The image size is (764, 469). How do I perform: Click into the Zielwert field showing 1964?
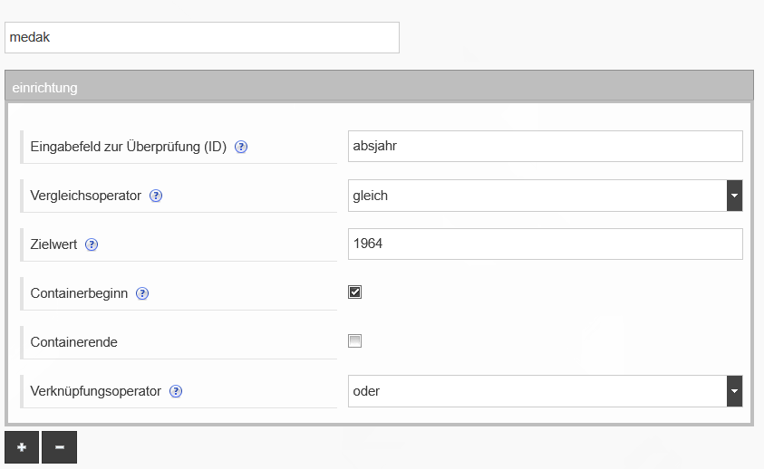click(x=545, y=244)
